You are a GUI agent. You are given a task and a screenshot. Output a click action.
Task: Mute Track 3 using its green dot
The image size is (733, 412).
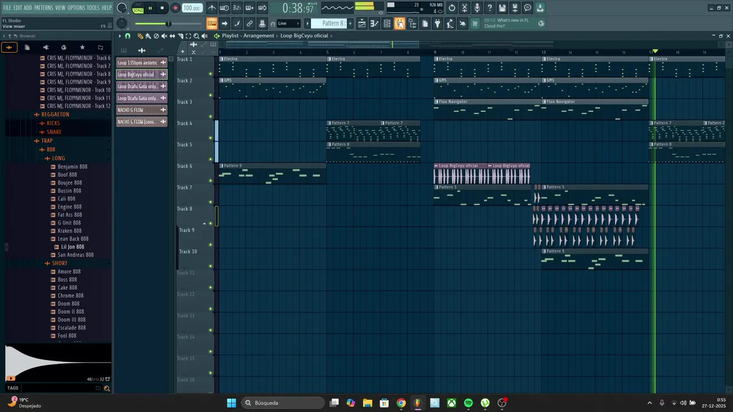(211, 116)
